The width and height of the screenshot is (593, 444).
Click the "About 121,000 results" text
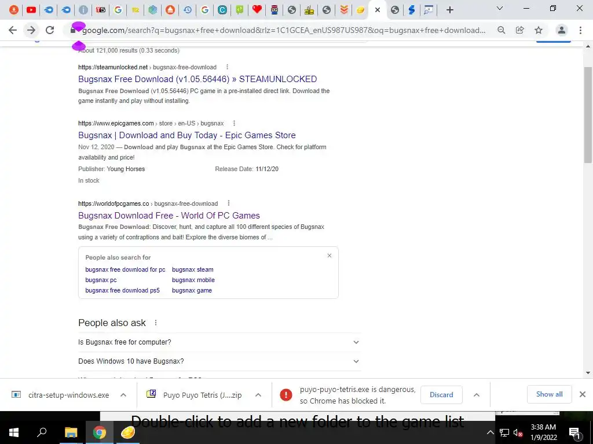pos(129,50)
